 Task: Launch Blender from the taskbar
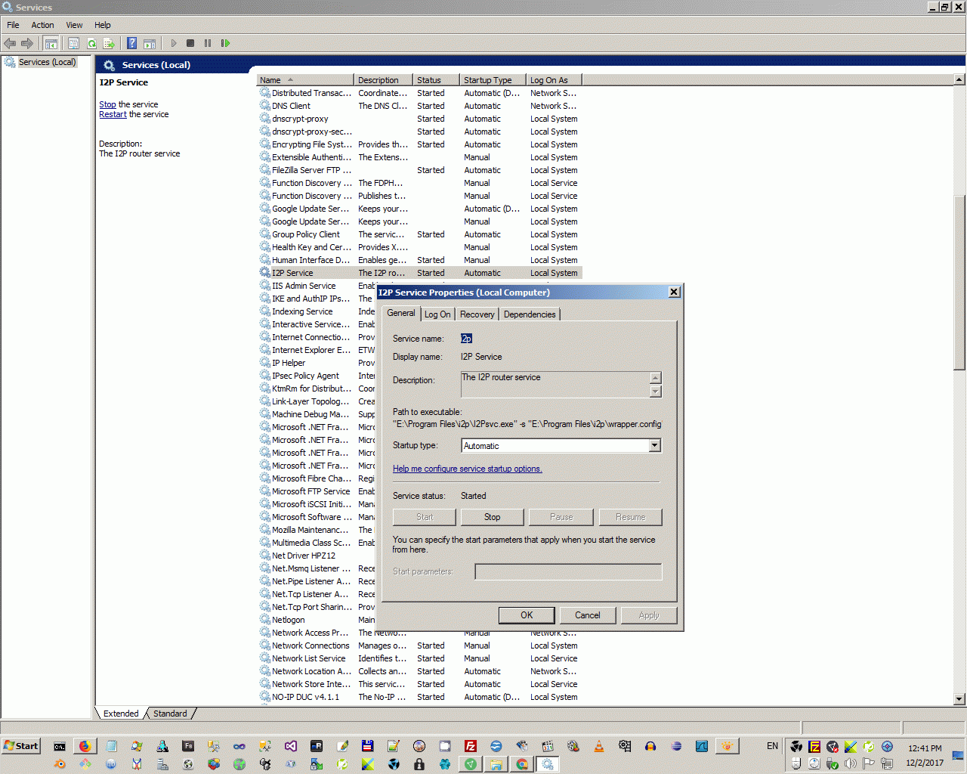60,764
